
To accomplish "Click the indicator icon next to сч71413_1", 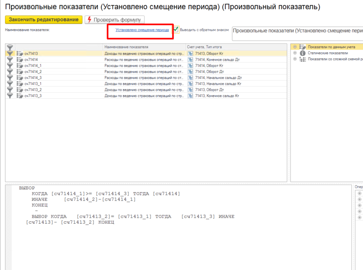I will [20, 84].
